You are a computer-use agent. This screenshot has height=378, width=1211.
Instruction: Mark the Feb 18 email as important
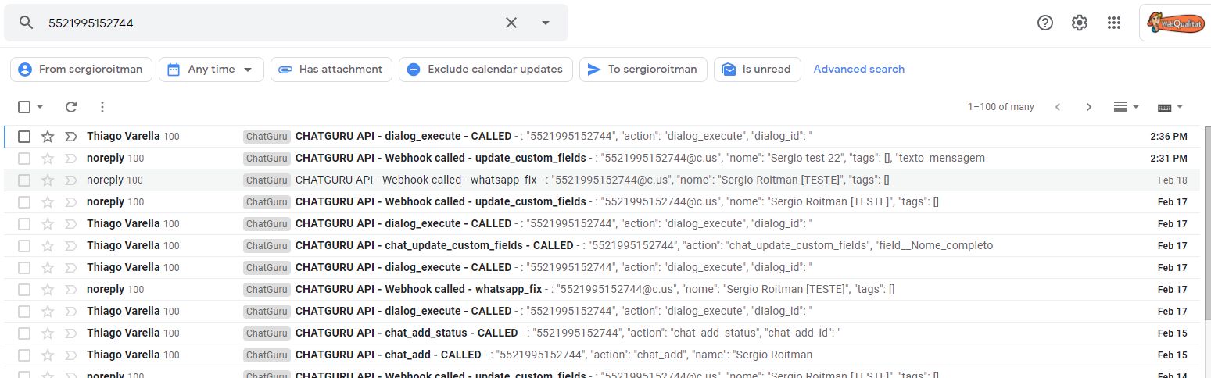70,180
